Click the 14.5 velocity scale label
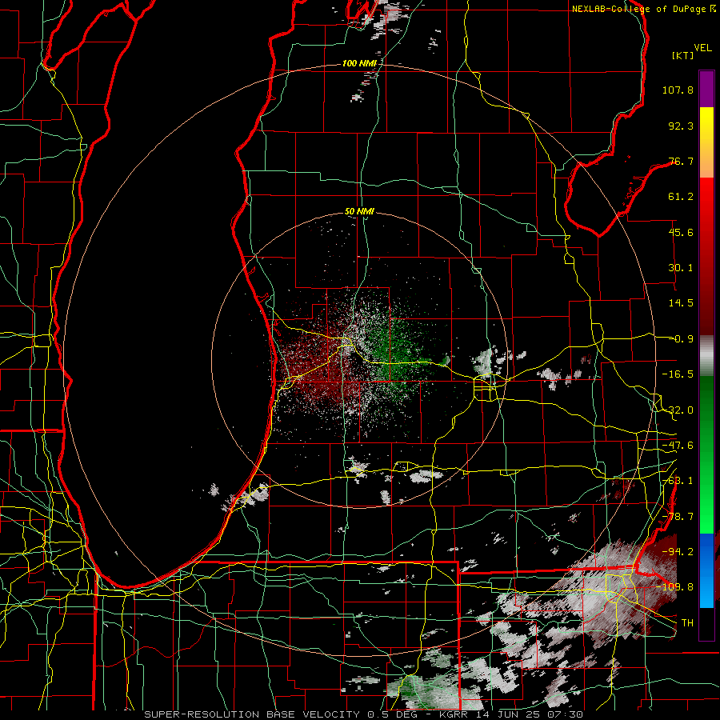Image resolution: width=720 pixels, height=720 pixels. (681, 303)
